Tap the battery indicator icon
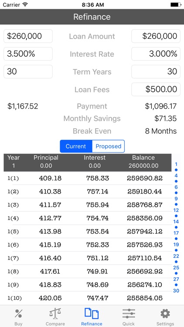The width and height of the screenshot is (184, 327). tap(176, 5)
